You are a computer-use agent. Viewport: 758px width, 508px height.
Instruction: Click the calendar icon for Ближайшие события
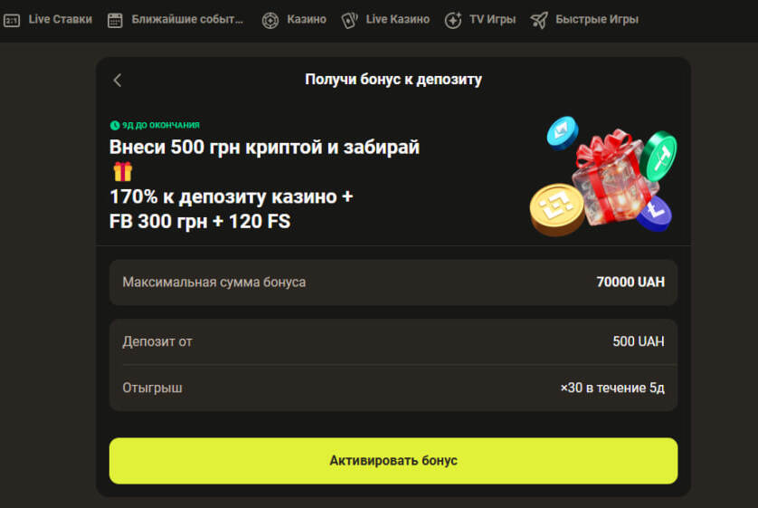115,20
